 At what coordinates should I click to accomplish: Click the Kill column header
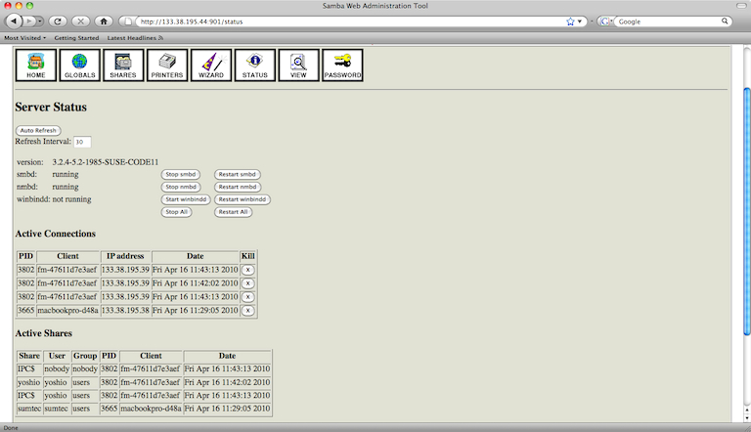point(247,256)
